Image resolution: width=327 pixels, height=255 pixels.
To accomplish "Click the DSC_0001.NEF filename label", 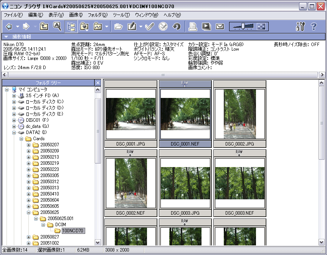I will 185,144.
